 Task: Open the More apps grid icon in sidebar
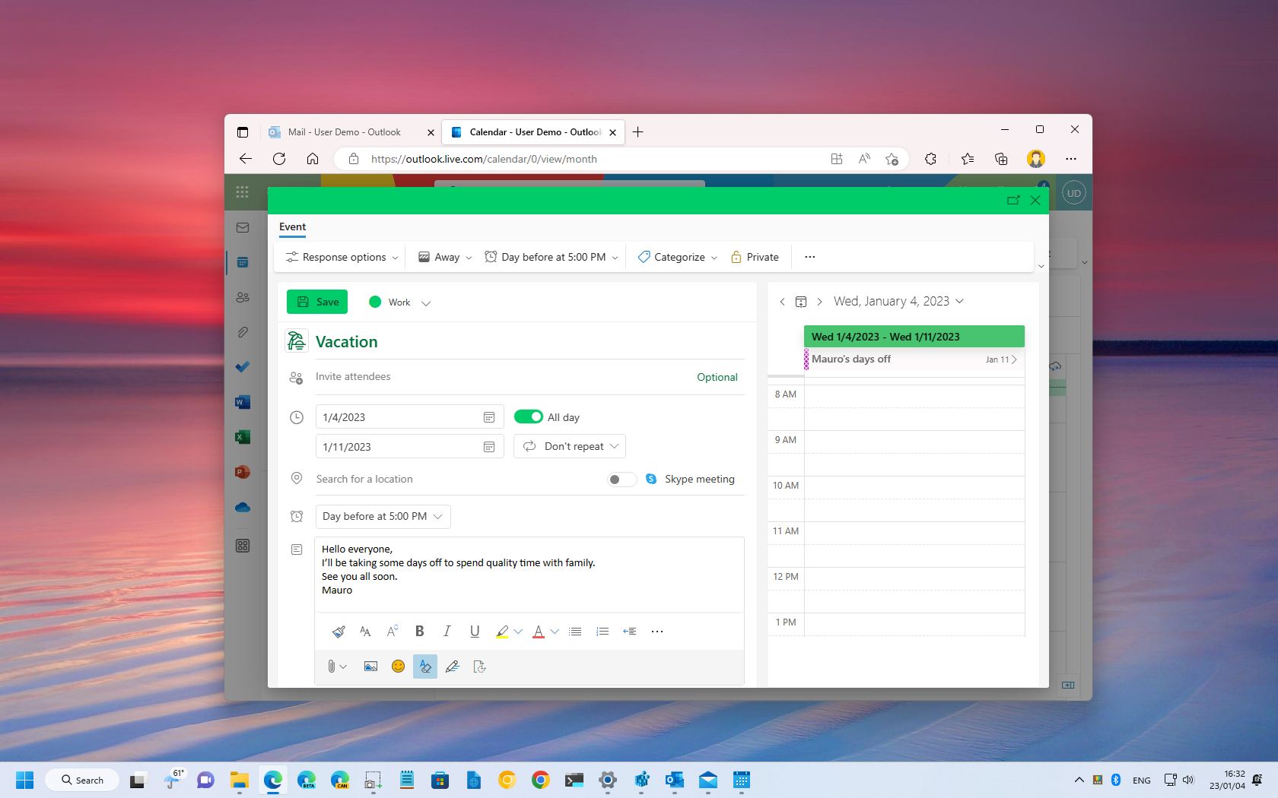tap(243, 546)
